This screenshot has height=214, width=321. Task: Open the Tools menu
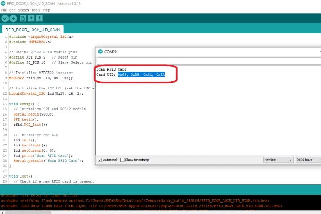(36, 10)
